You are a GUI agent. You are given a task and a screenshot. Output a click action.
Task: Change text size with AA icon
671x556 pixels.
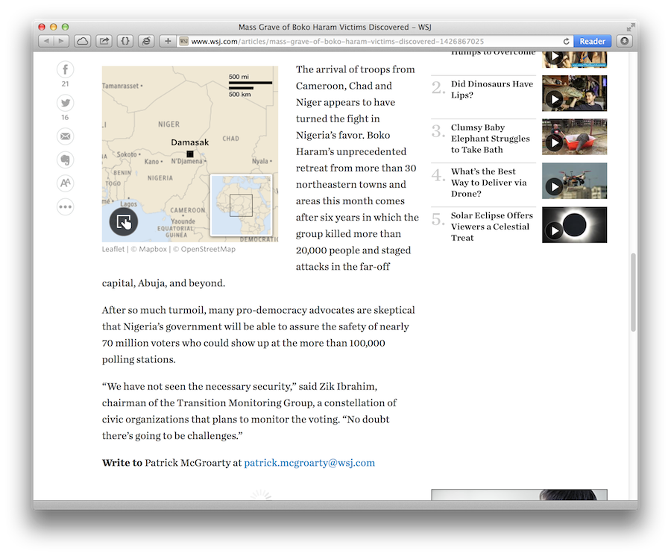coord(65,183)
